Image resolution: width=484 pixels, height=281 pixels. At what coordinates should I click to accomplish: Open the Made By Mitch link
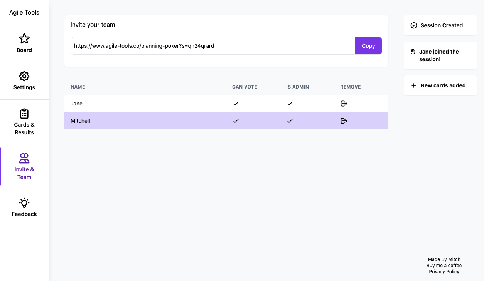click(x=444, y=259)
